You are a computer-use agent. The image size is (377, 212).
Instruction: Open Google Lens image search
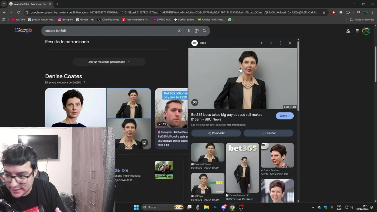click(x=197, y=31)
